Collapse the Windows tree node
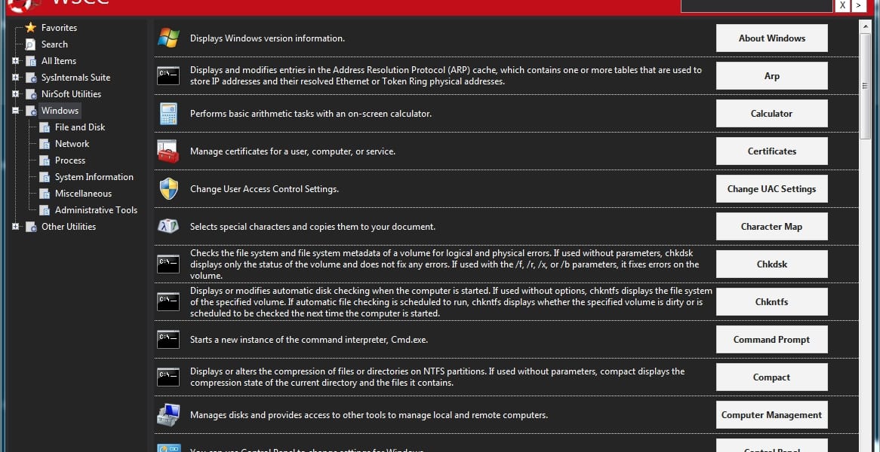This screenshot has width=880, height=452. (15, 110)
